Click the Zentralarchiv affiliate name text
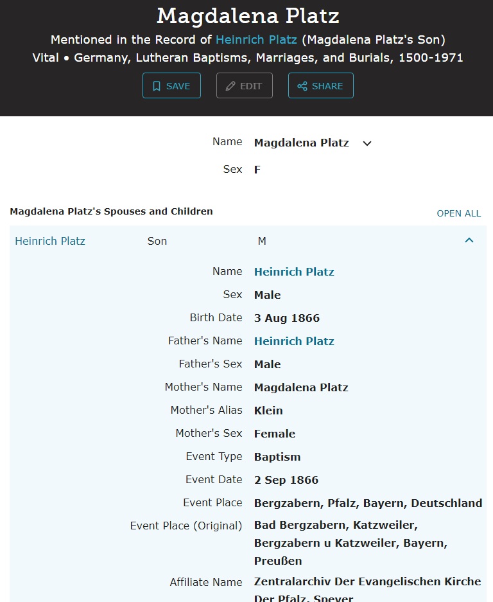The image size is (493, 602). (367, 582)
